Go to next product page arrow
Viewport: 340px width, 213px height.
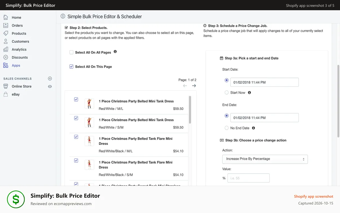194,86
